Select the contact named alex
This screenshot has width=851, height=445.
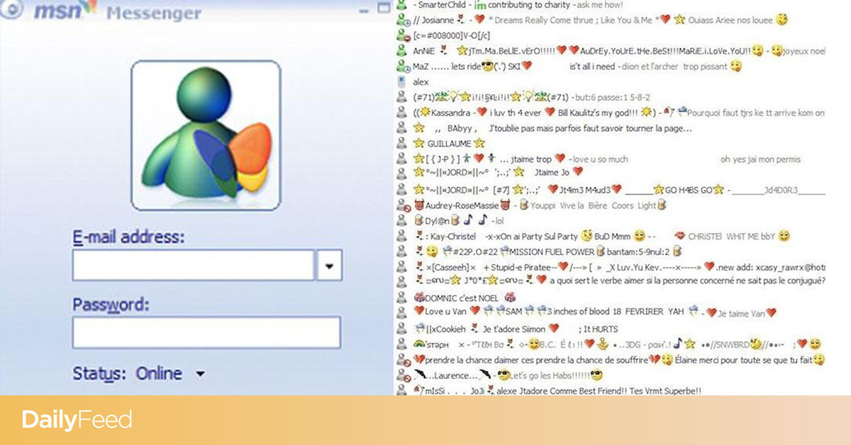pos(421,82)
